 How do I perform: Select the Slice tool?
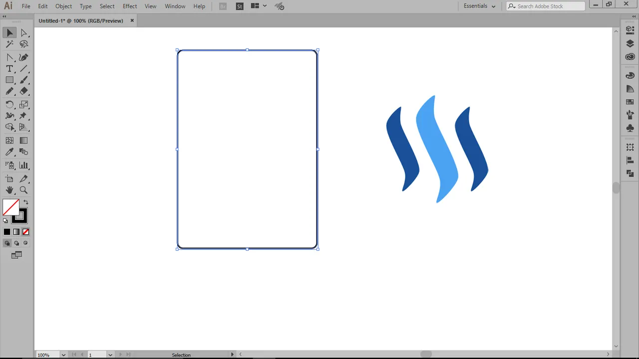(x=23, y=179)
